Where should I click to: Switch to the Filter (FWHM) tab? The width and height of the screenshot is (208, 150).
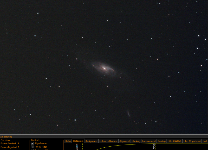pyautogui.click(x=174, y=141)
